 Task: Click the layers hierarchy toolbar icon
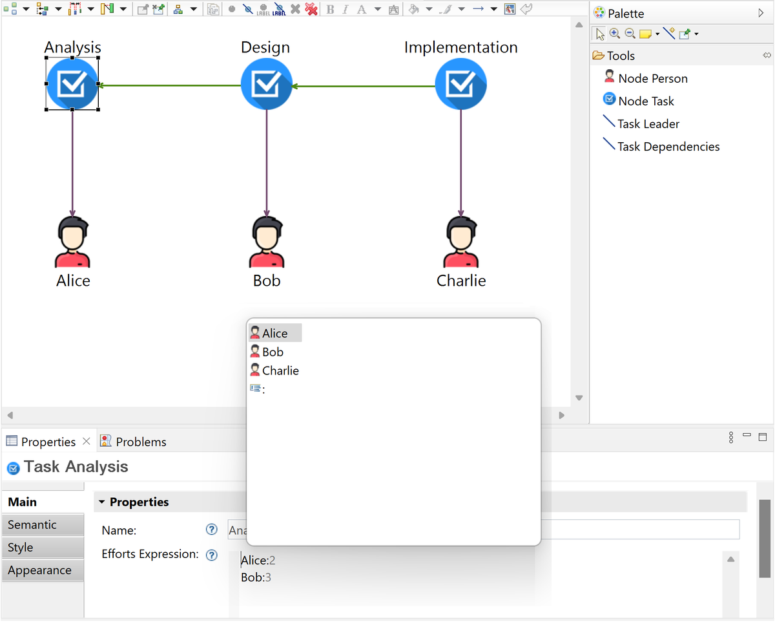click(178, 9)
